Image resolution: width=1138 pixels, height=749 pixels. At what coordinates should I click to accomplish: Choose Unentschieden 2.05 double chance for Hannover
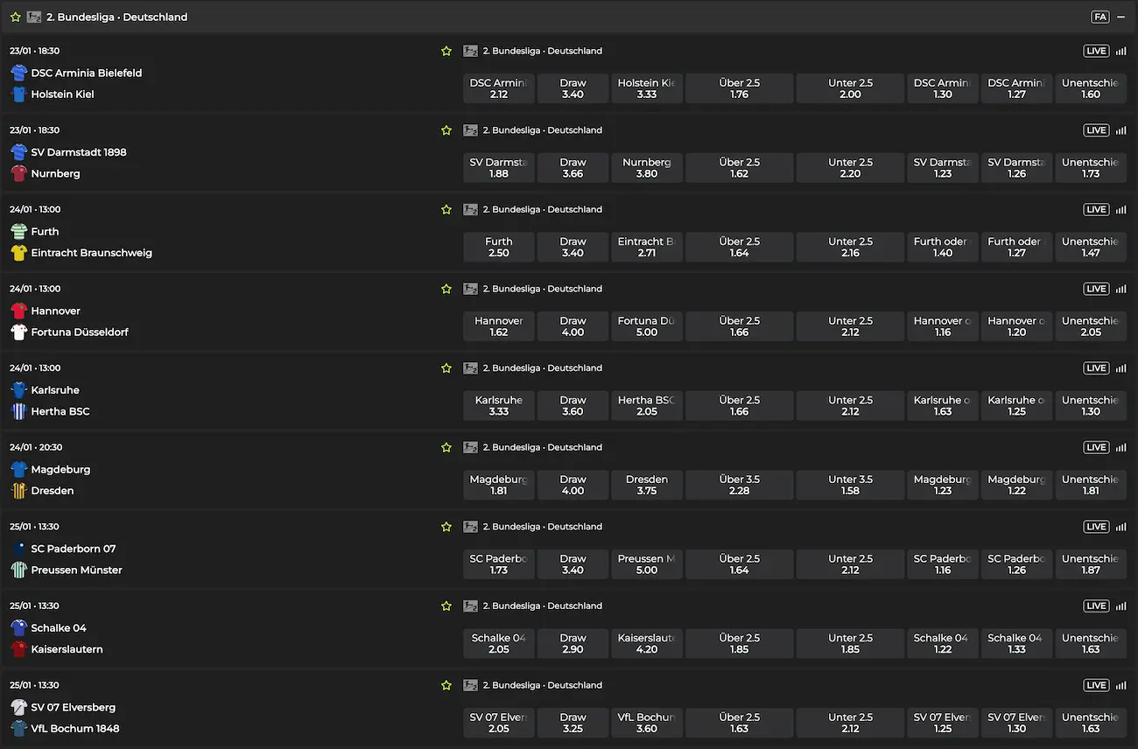[x=1090, y=326]
